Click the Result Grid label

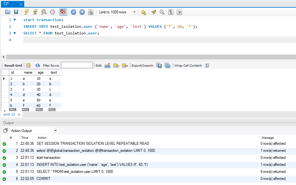click(x=13, y=65)
